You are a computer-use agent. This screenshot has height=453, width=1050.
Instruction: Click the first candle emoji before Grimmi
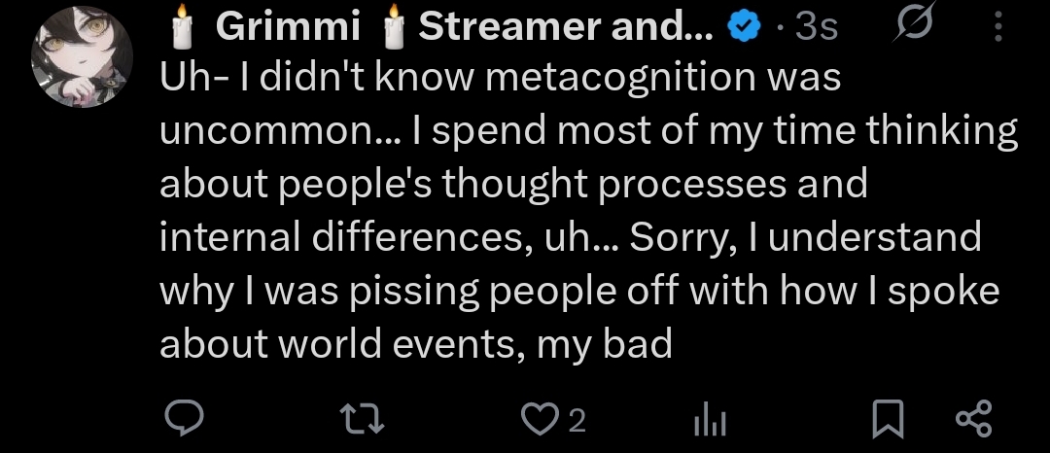point(183,25)
